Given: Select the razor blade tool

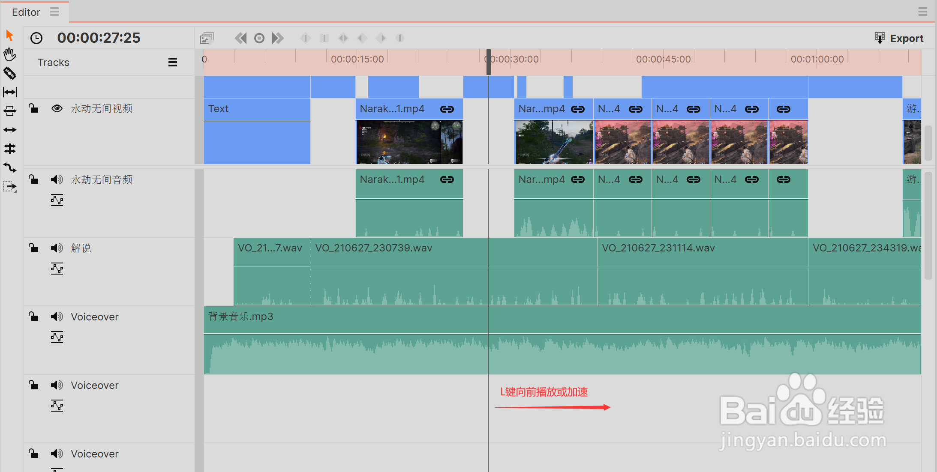Looking at the screenshot, I should tap(9, 73).
